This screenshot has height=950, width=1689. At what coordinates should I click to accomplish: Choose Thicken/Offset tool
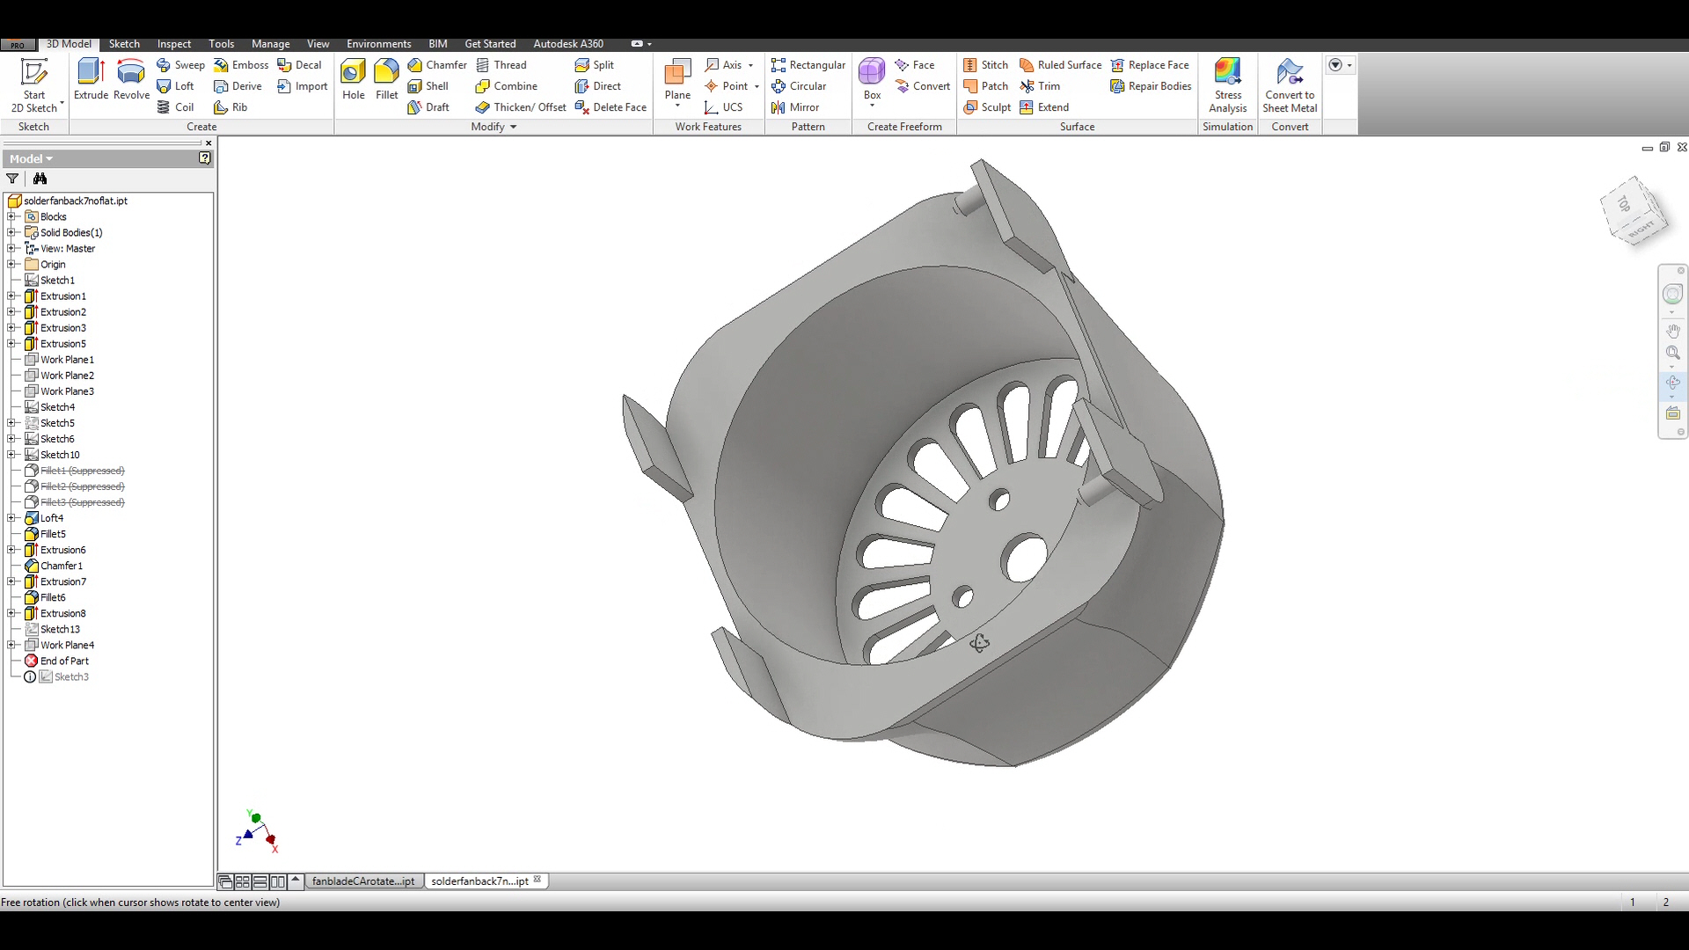pos(521,107)
